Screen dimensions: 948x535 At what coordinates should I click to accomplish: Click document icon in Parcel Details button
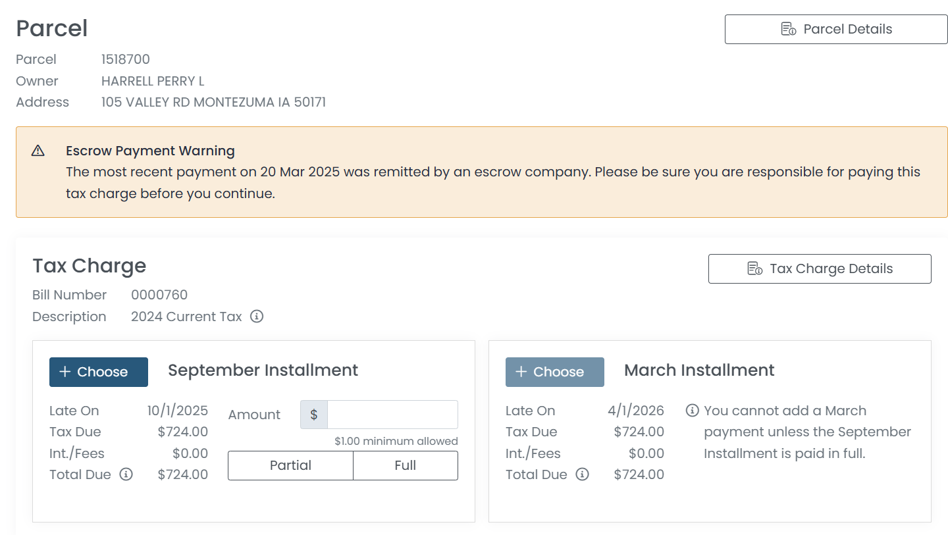click(x=788, y=30)
